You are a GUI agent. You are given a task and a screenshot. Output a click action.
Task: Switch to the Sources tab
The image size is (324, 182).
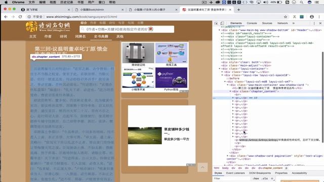coord(267,23)
